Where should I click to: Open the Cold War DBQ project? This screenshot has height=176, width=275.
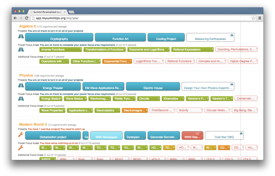(x=224, y=136)
